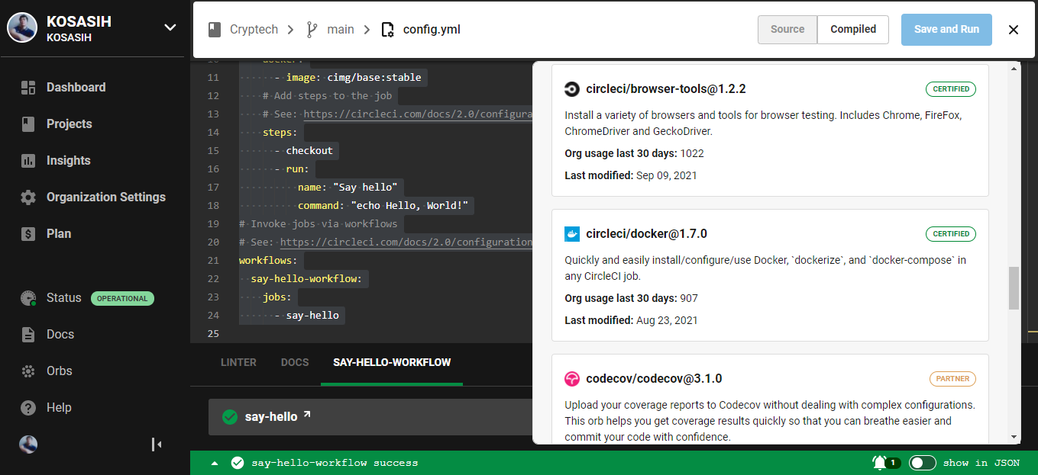
Task: Click 'Org usage last 30 days: 1022'
Action: pos(634,153)
